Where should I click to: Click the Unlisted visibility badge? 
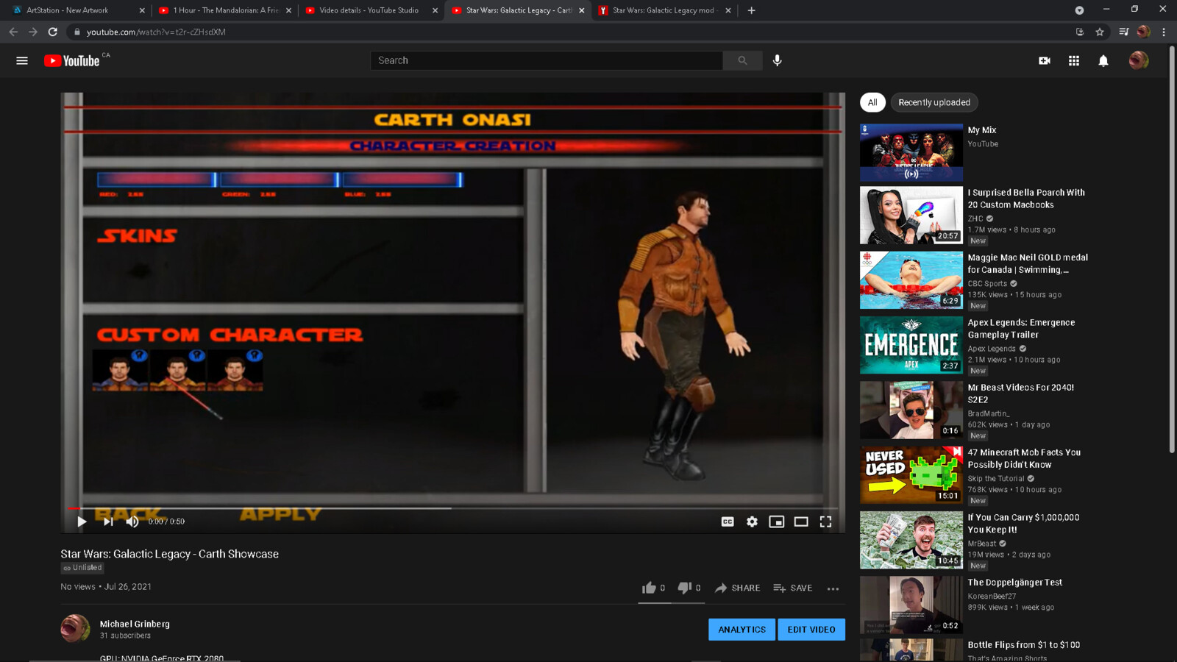[x=82, y=568]
